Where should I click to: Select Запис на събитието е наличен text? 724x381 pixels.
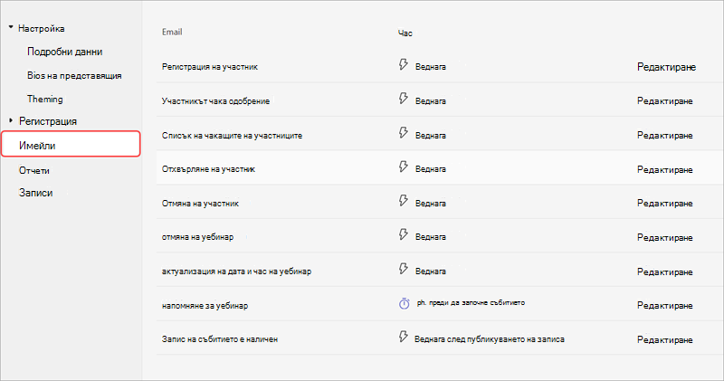[220, 339]
